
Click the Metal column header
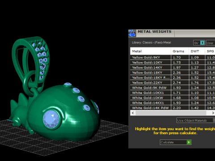[150, 51]
